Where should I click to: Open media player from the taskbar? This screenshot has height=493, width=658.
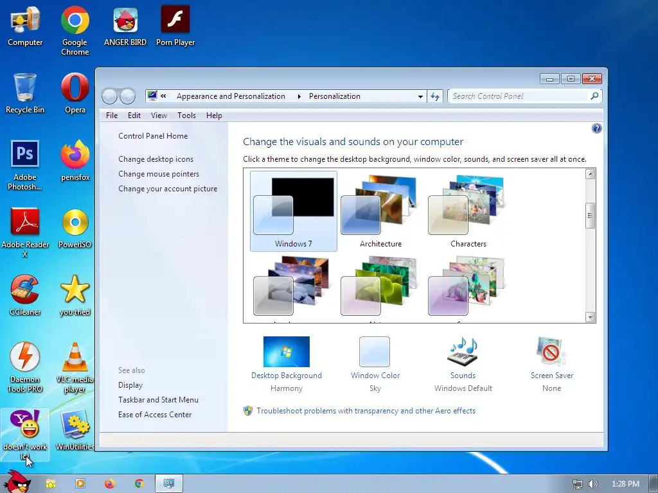point(80,484)
